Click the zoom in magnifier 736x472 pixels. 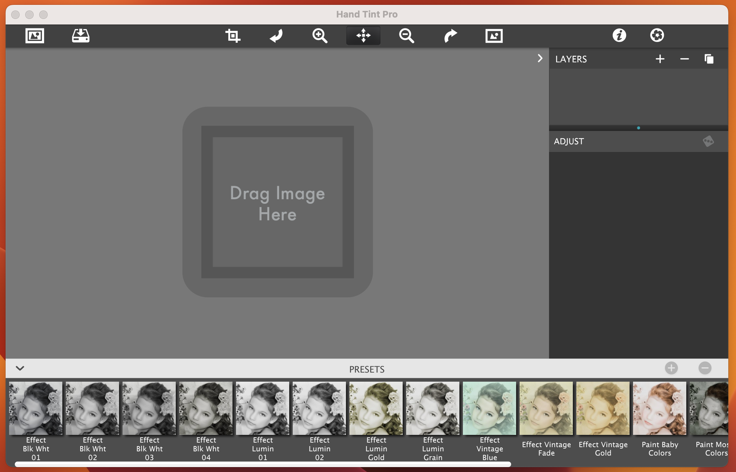click(320, 36)
